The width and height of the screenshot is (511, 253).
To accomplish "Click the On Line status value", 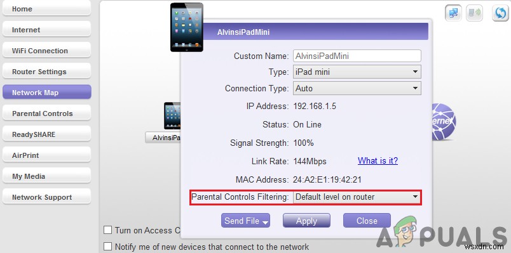I will pos(308,124).
